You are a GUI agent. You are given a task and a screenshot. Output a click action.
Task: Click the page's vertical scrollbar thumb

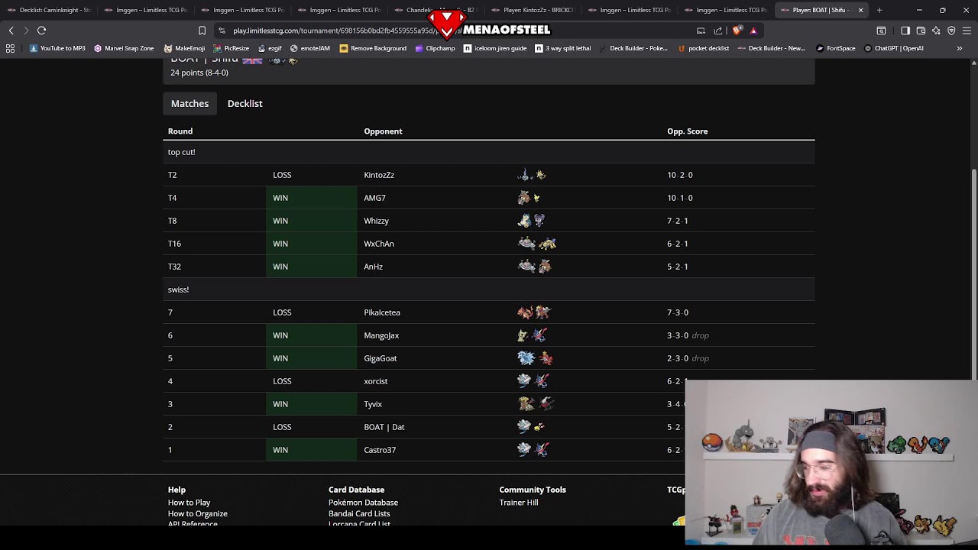click(x=973, y=273)
